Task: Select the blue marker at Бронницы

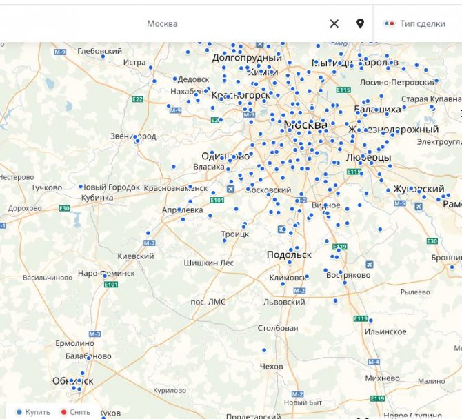Action: click(452, 267)
